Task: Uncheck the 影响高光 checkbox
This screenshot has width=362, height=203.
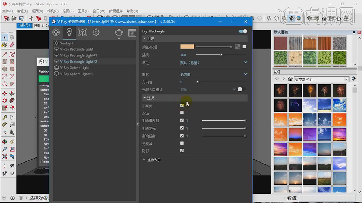Action: tap(182, 128)
